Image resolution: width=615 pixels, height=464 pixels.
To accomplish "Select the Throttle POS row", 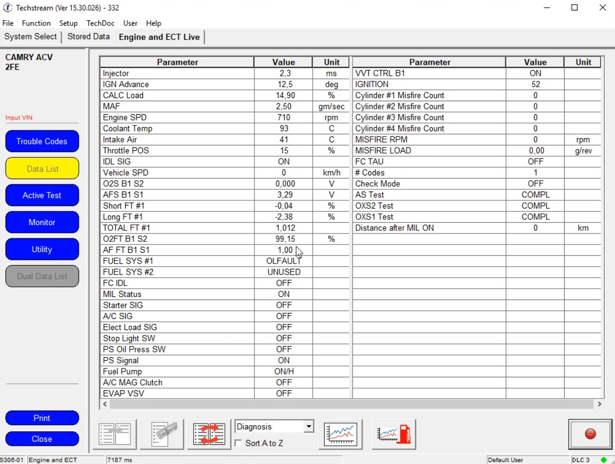I will tap(225, 151).
